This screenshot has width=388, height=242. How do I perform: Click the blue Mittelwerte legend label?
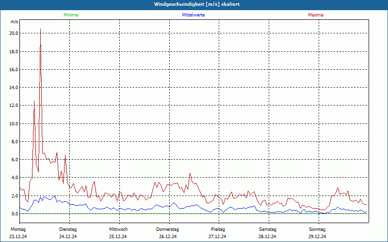193,15
